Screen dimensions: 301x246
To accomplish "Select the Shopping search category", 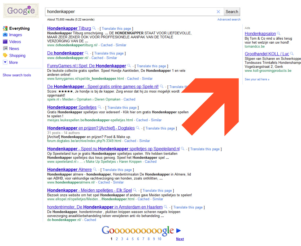I will pyautogui.click(x=17, y=56).
